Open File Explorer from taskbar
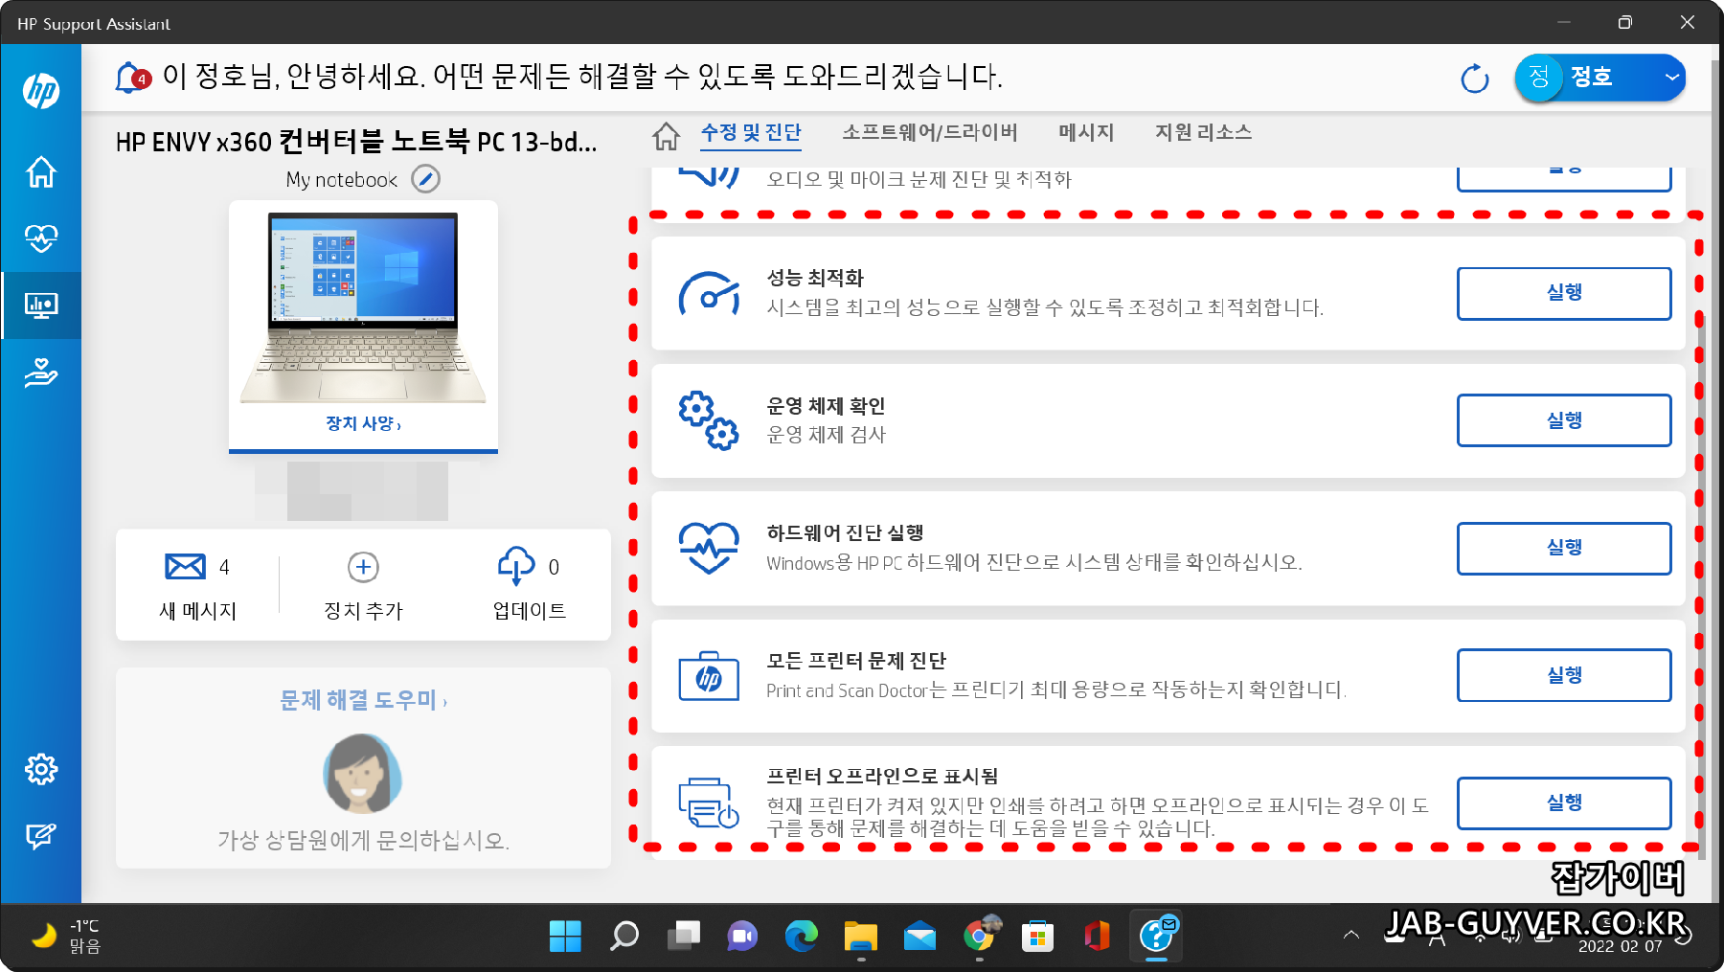Screen dimensions: 1724x972 [x=861, y=936]
